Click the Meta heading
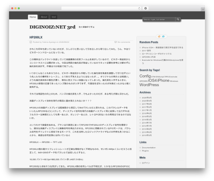This screenshot has width=214, height=181. coord(143,157)
